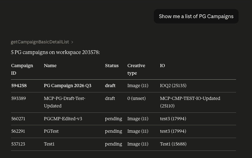Select campaign ID 562291
This screenshot has width=252, height=158.
click(x=18, y=131)
